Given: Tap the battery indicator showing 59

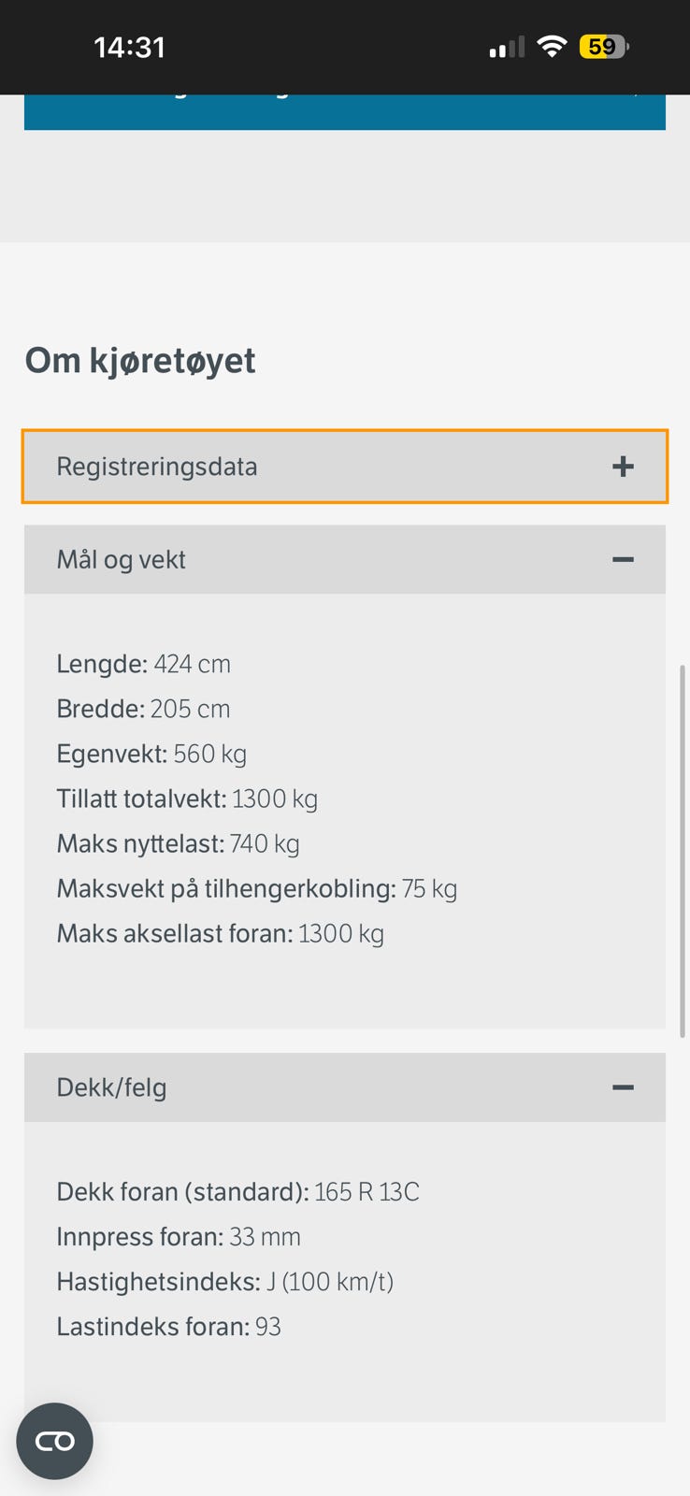Looking at the screenshot, I should click(x=604, y=47).
